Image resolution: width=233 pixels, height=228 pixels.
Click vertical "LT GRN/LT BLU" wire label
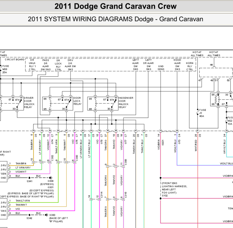coord(89,149)
